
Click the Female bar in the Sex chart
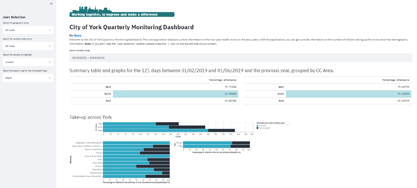[216, 143]
